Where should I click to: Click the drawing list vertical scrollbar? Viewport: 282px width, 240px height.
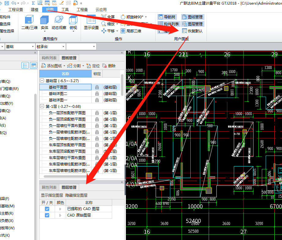point(122,85)
